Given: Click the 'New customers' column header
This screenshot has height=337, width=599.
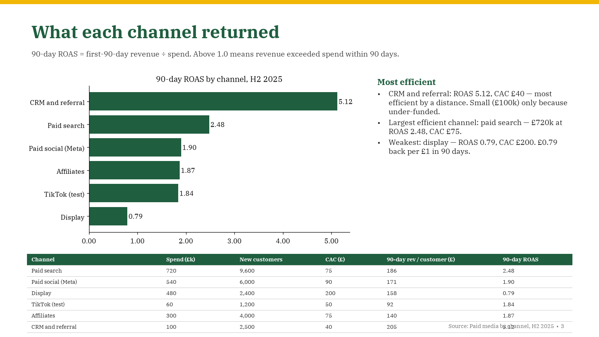Looking at the screenshot, I should (x=261, y=259).
